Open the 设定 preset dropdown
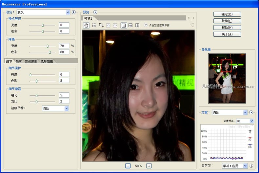Image resolution: width=259 pixels, height=173 pixels. pyautogui.click(x=68, y=12)
